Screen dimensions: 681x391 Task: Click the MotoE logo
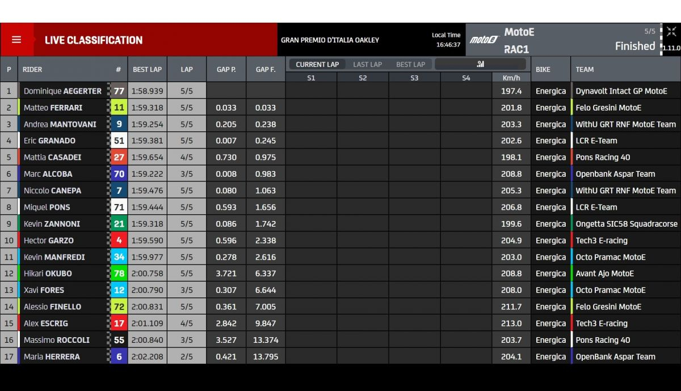coord(484,40)
